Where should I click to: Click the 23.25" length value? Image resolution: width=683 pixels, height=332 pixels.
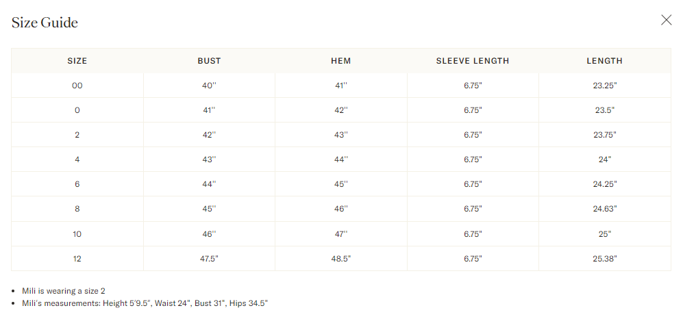pyautogui.click(x=604, y=86)
